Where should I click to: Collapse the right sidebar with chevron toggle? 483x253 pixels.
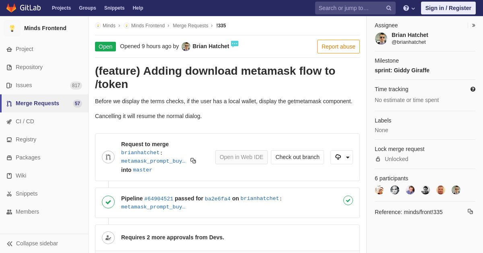[x=473, y=25]
